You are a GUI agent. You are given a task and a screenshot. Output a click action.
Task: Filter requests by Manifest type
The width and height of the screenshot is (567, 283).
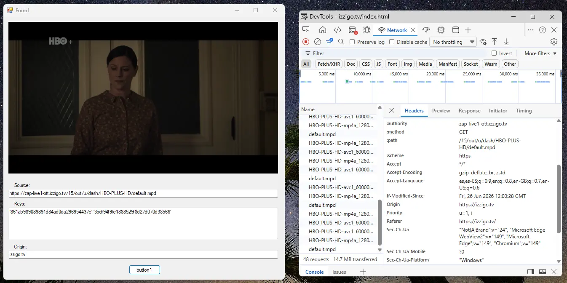(x=448, y=64)
